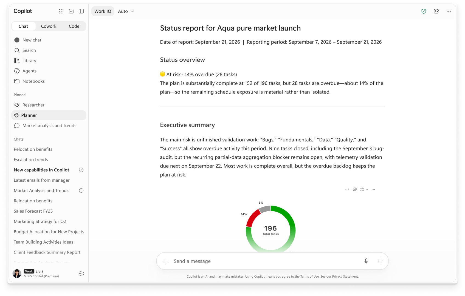The height and width of the screenshot is (296, 465).
Task: Open Escalation trends chat
Action: (x=49, y=160)
